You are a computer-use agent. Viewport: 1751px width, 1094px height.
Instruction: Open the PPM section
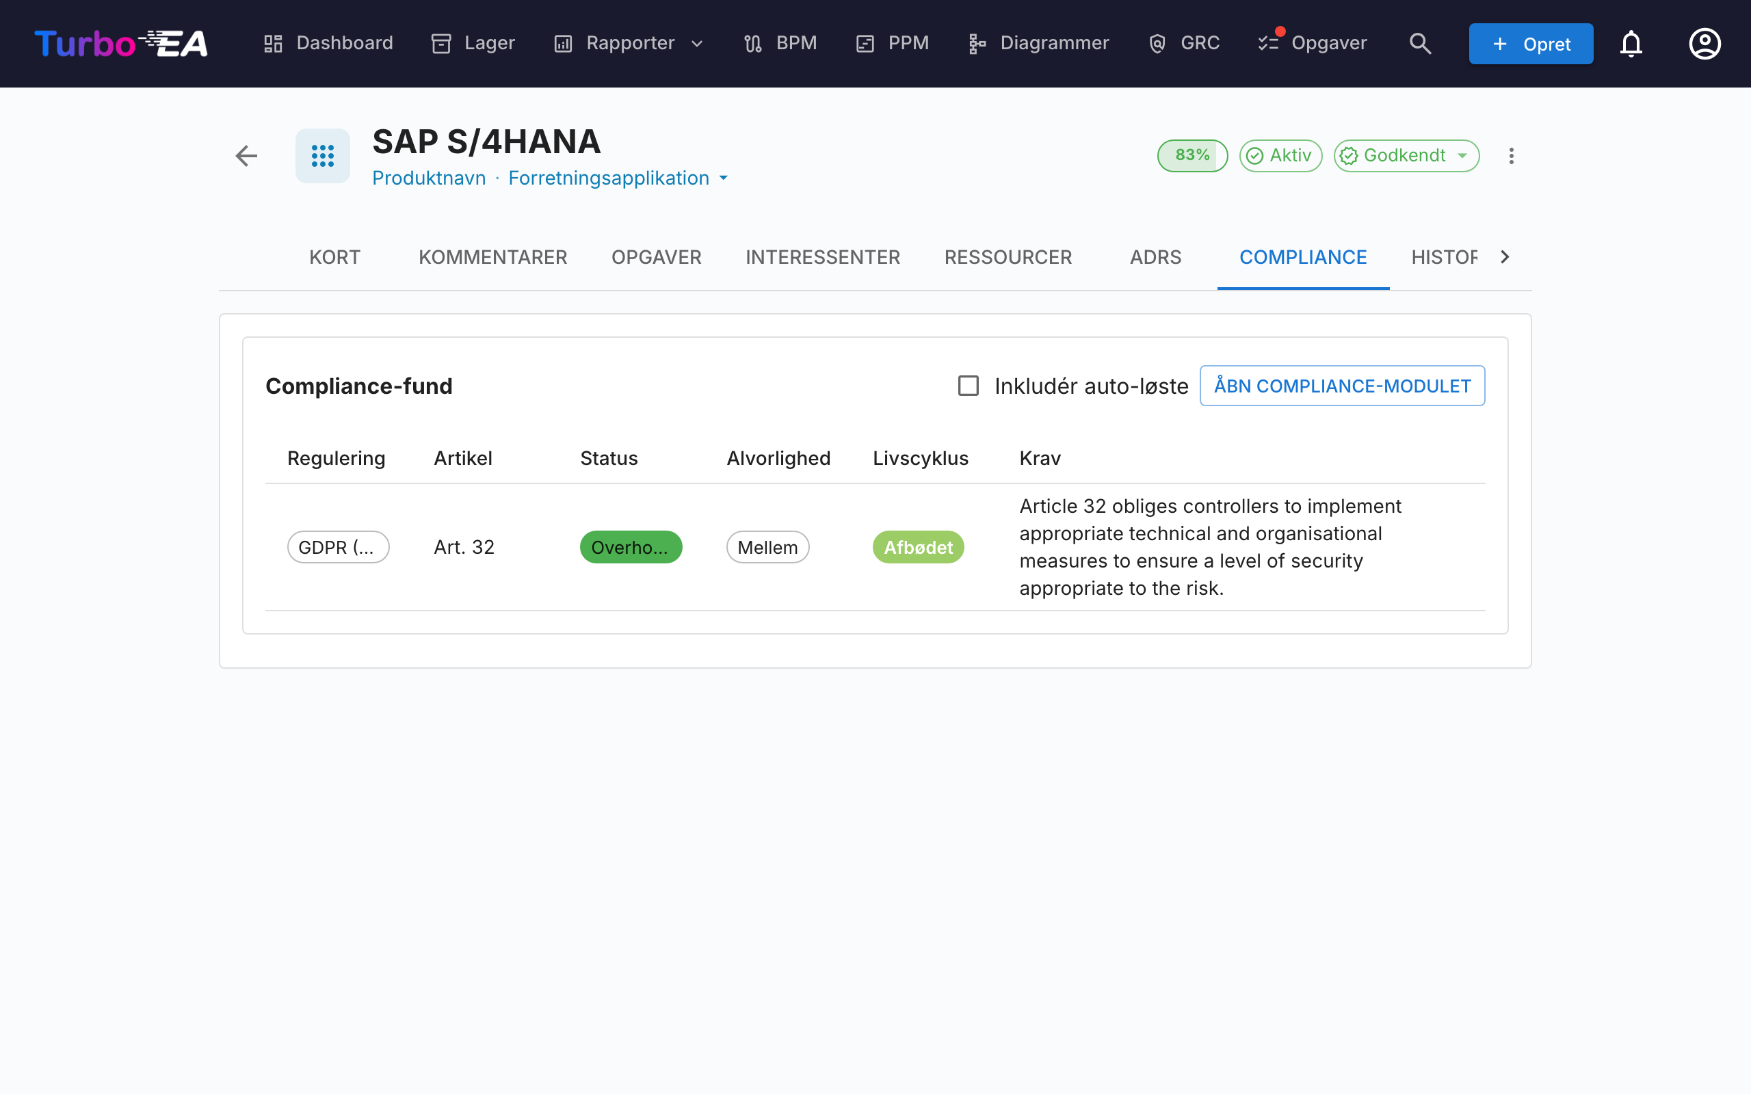(891, 43)
